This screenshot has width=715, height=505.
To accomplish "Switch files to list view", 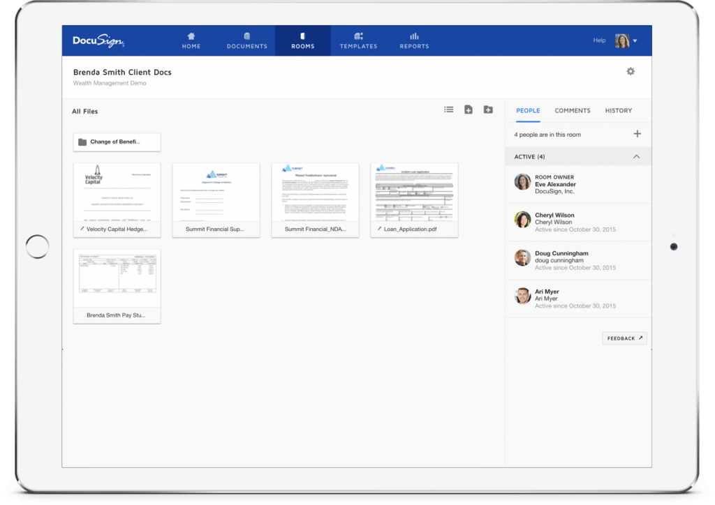I will click(448, 110).
